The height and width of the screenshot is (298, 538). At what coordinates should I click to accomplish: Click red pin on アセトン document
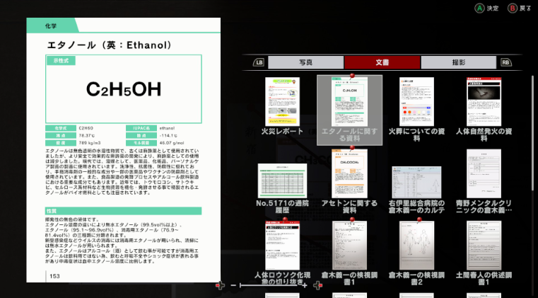[352, 148]
